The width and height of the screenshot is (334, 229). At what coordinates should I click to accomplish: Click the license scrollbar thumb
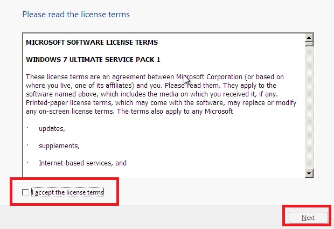tap(309, 44)
